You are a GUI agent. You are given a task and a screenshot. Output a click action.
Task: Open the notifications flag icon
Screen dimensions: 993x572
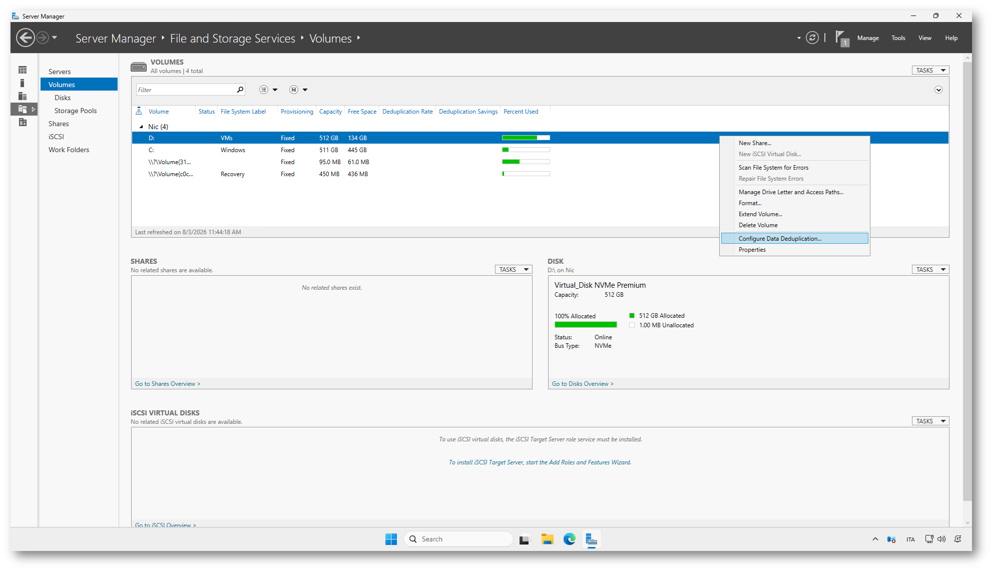pyautogui.click(x=842, y=38)
